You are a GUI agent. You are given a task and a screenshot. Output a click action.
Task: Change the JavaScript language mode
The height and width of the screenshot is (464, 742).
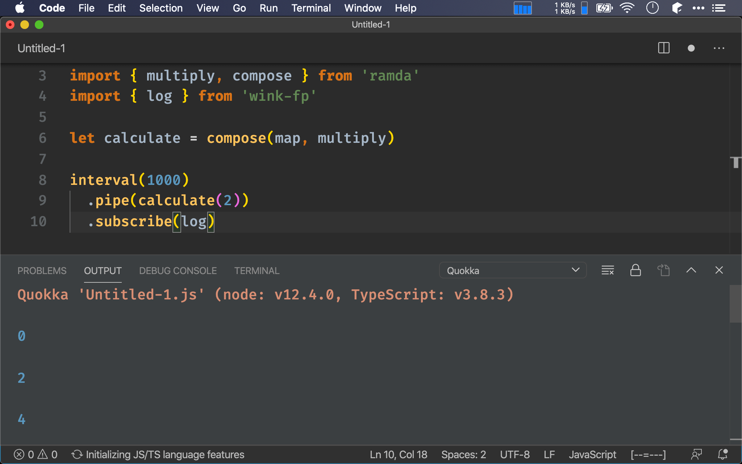coord(592,455)
